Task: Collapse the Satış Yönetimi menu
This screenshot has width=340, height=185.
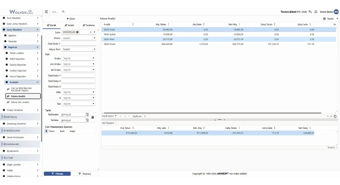Action: (x=20, y=29)
